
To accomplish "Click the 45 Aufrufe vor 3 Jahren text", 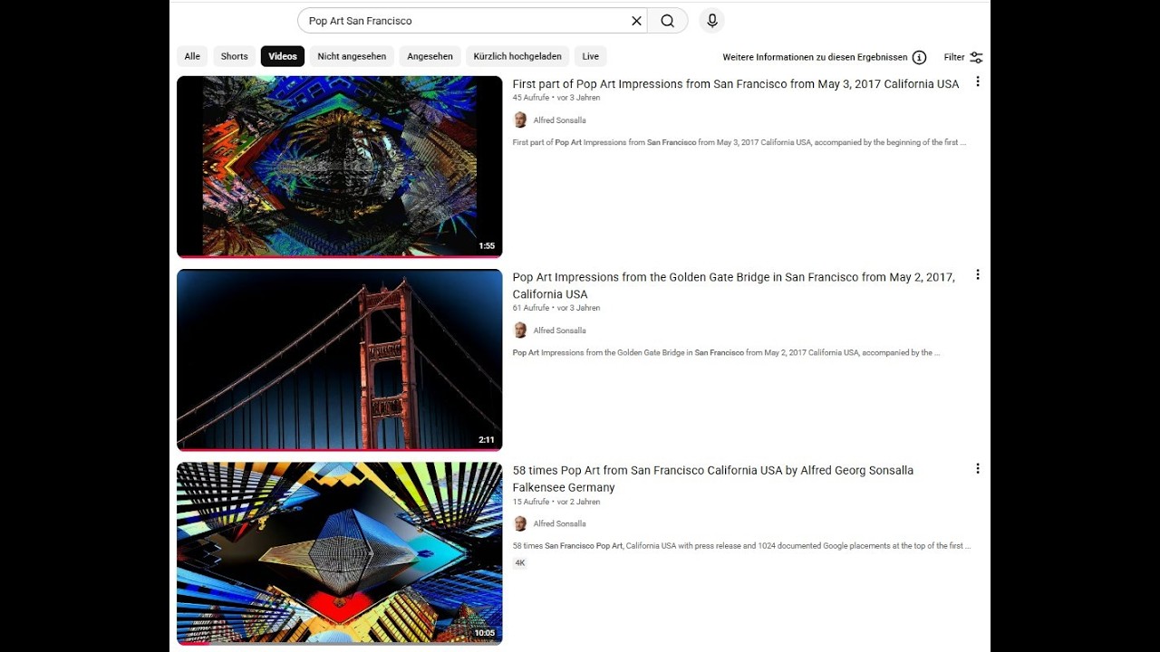I will (x=556, y=98).
